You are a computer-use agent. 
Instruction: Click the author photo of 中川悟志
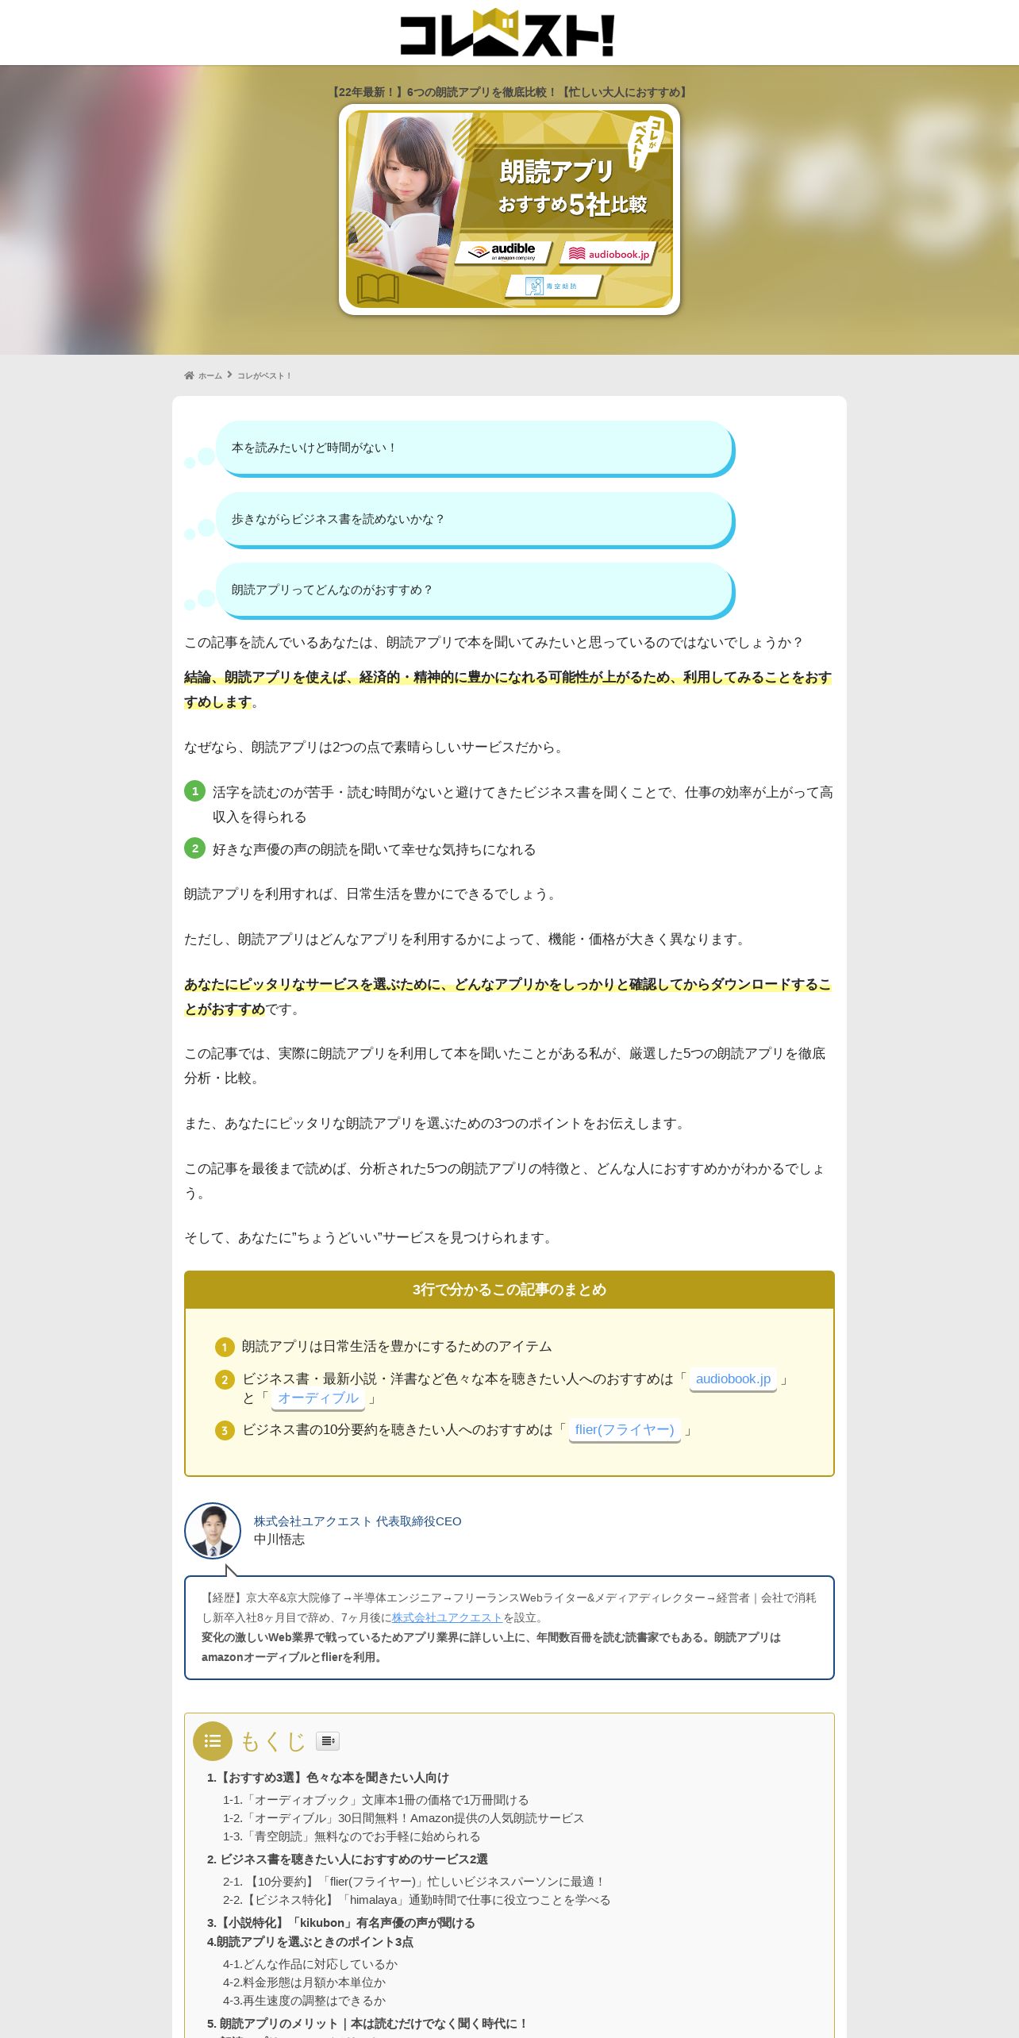tap(213, 1531)
